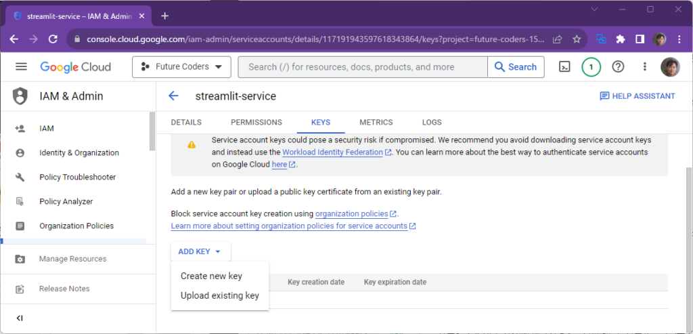Screen dimensions: 693x334
Task: Switch to the METRICS tab
Action: pyautogui.click(x=376, y=123)
